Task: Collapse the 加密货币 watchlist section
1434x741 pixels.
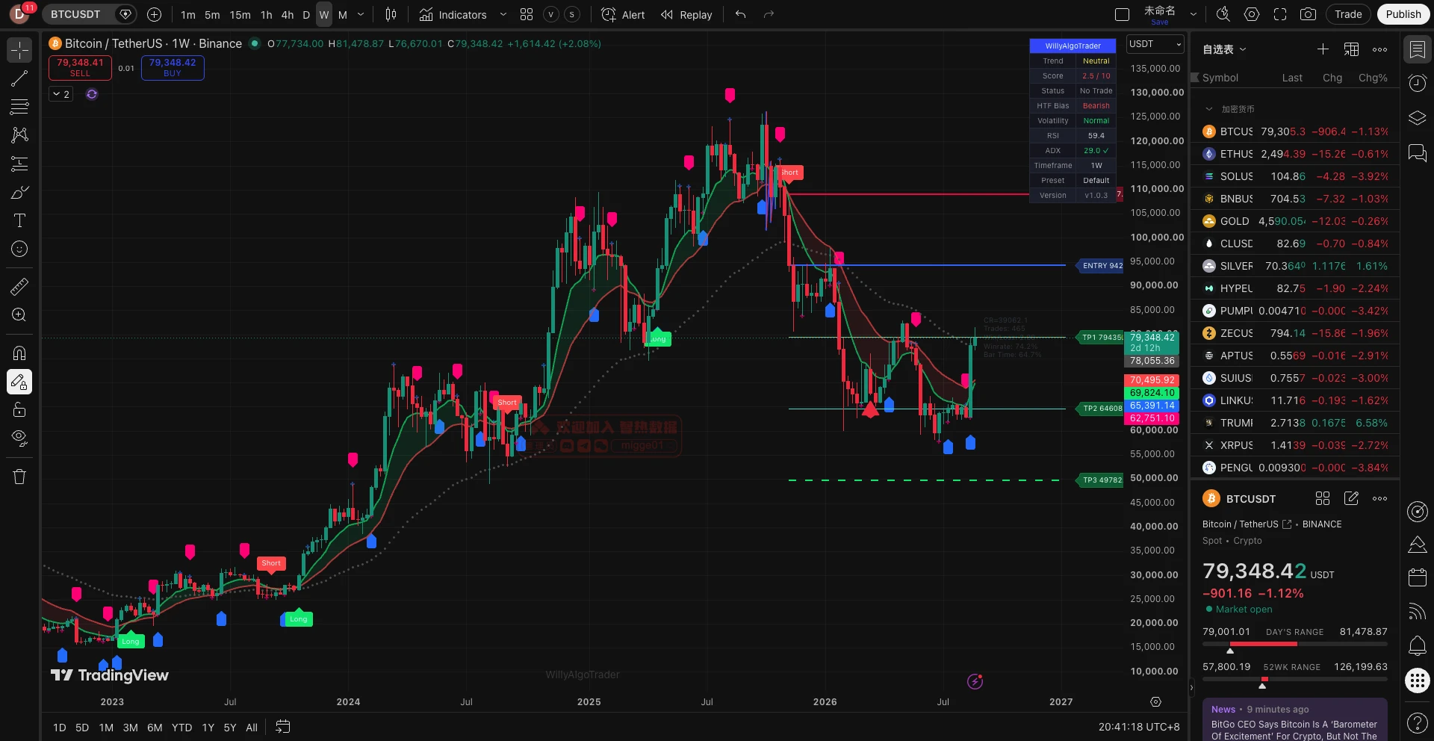Action: click(1209, 109)
